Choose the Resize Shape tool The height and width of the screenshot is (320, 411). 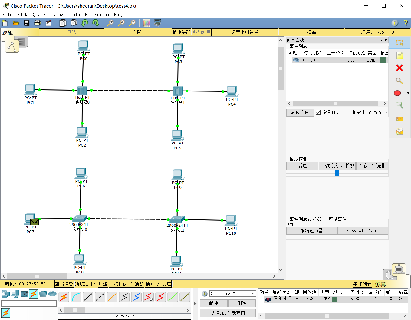(x=399, y=105)
